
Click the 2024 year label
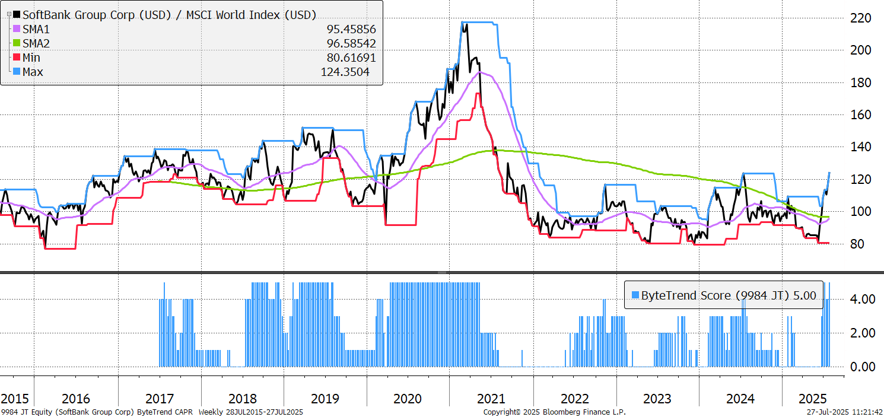pos(740,398)
